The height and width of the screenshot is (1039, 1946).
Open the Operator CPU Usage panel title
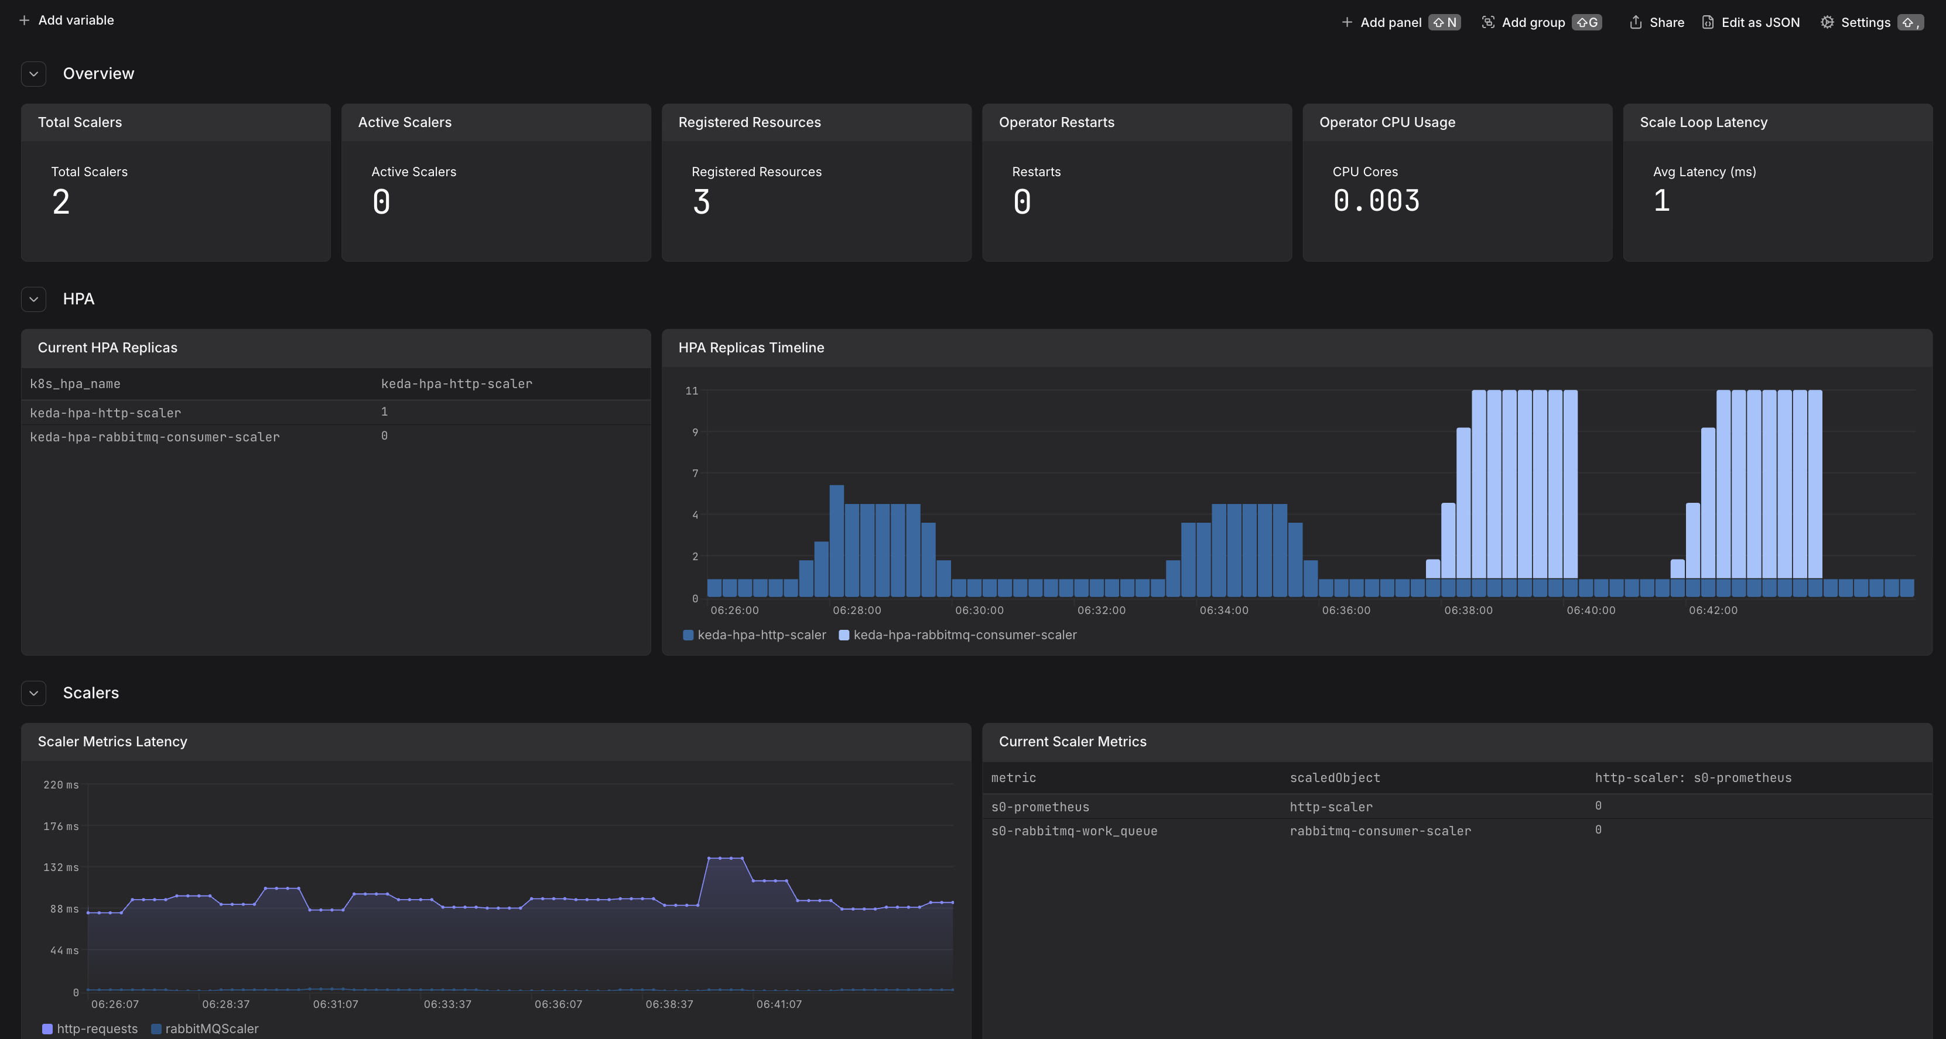pos(1387,122)
